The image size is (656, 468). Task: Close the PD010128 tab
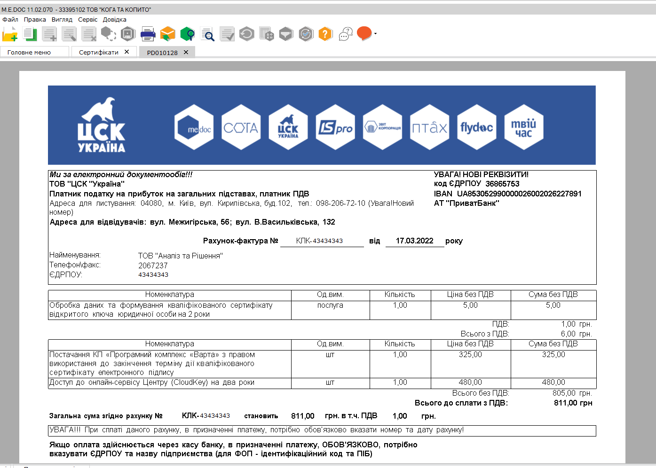point(186,52)
